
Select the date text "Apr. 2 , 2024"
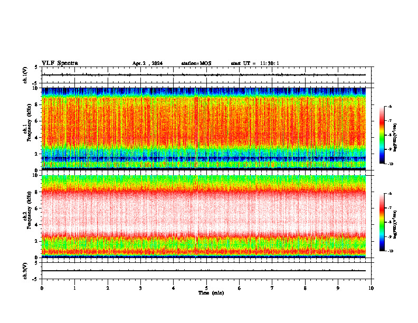coord(147,63)
